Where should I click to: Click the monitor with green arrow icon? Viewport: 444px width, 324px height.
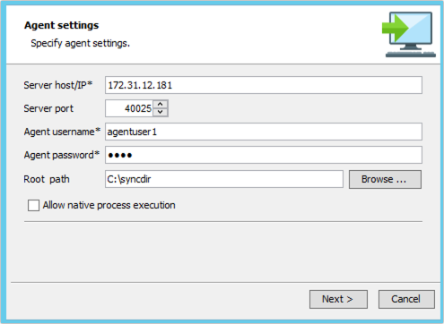(409, 34)
